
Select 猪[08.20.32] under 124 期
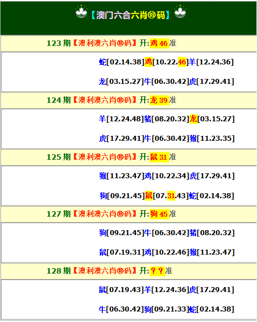tap(167, 119)
